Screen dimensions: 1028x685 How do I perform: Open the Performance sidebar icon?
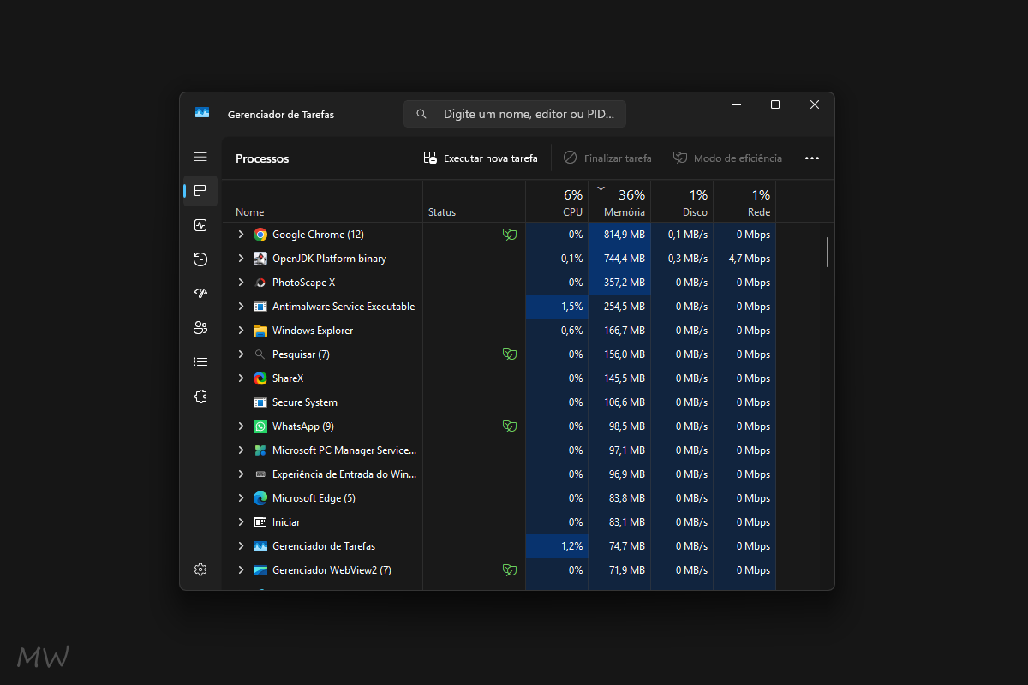pyautogui.click(x=200, y=225)
